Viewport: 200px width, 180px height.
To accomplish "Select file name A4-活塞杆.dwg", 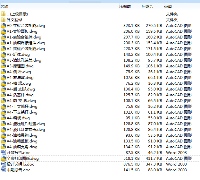I will pyautogui.click(x=20, y=95).
